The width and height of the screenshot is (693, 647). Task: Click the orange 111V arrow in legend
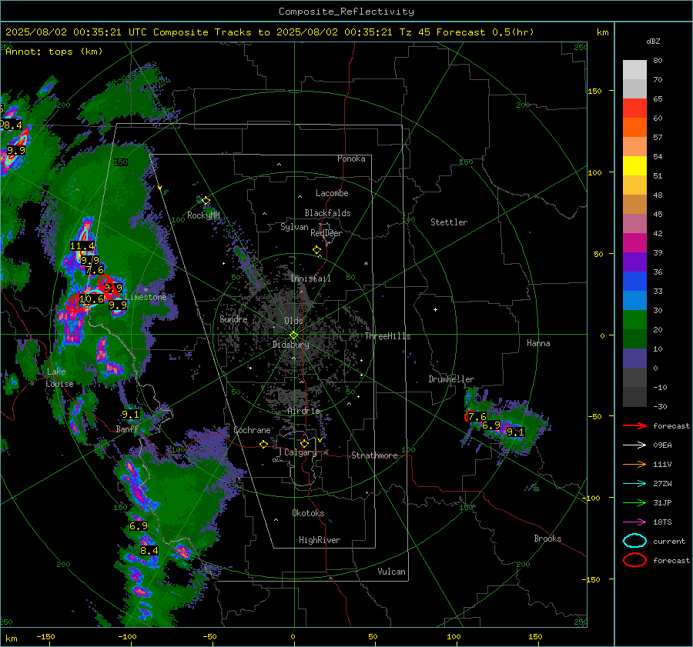[634, 464]
